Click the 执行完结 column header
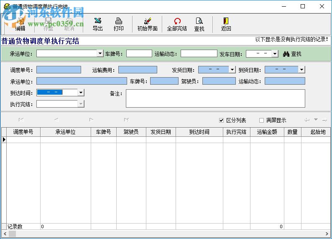The height and width of the screenshot is (239, 332). [237, 132]
